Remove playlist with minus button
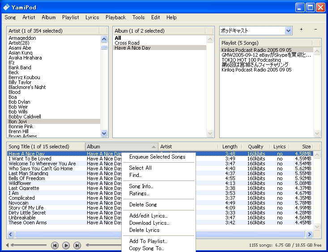Image resolution: width=328 pixels, height=252 pixels. [315, 29]
